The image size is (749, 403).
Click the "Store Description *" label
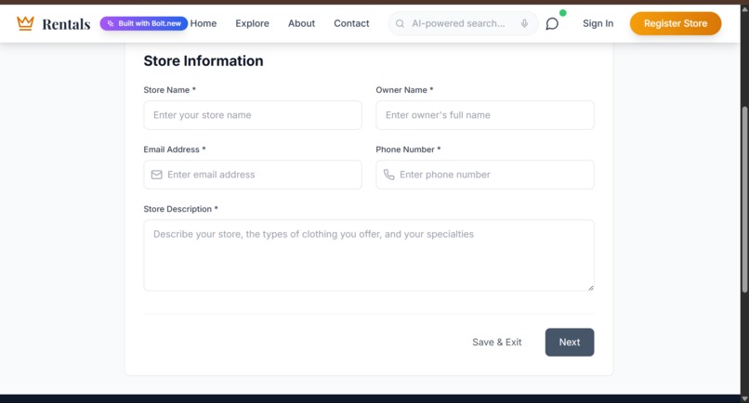click(180, 209)
